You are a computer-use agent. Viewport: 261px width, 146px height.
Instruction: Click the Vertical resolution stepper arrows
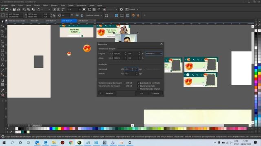click(x=137, y=73)
